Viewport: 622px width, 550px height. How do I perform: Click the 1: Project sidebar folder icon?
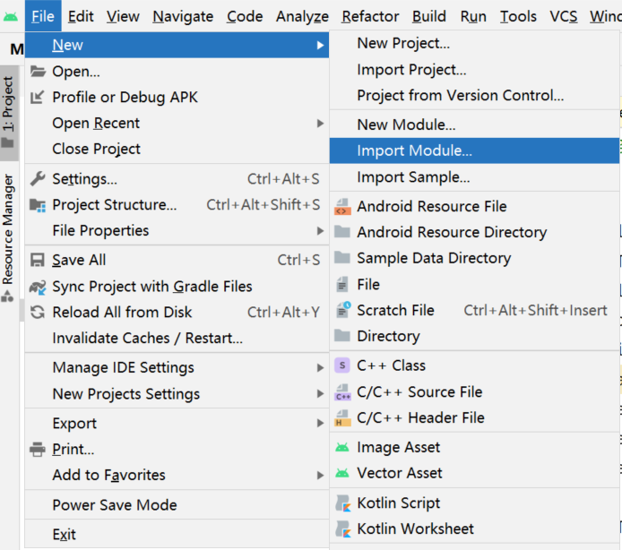click(7, 142)
